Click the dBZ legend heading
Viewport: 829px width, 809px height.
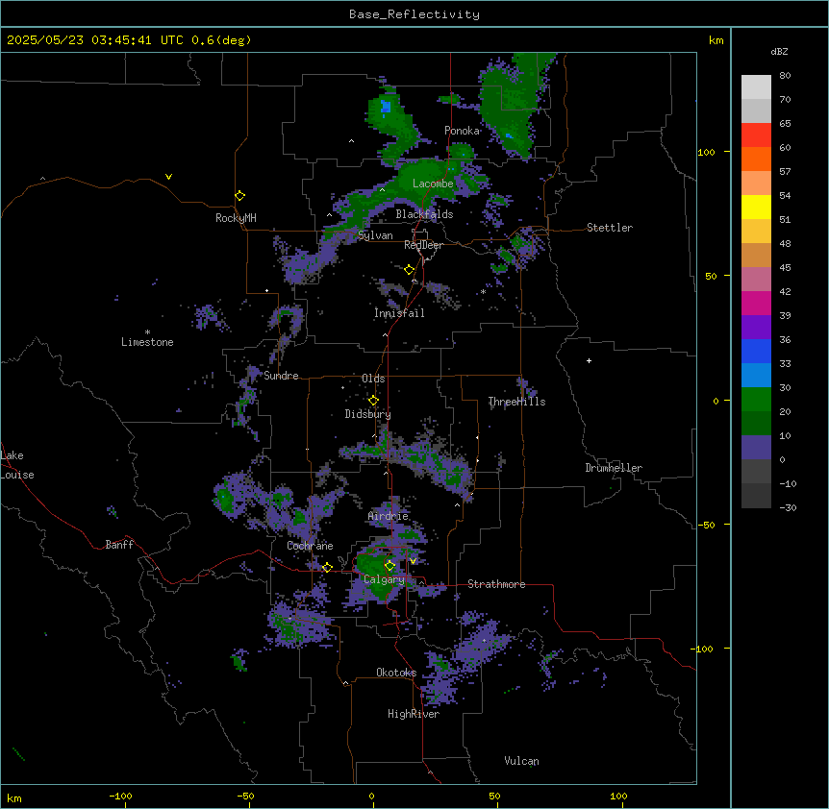[779, 52]
